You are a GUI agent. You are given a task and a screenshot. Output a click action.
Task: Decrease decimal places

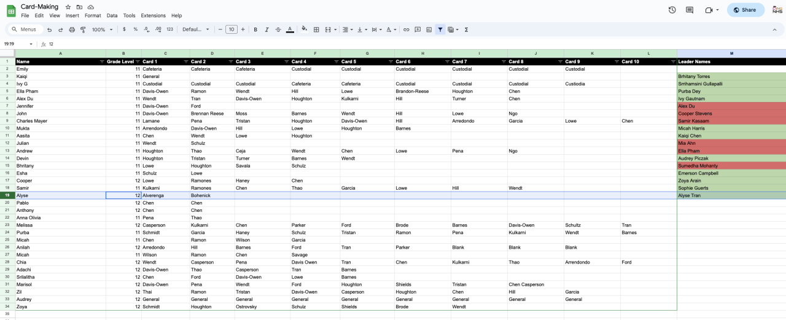[x=147, y=29]
